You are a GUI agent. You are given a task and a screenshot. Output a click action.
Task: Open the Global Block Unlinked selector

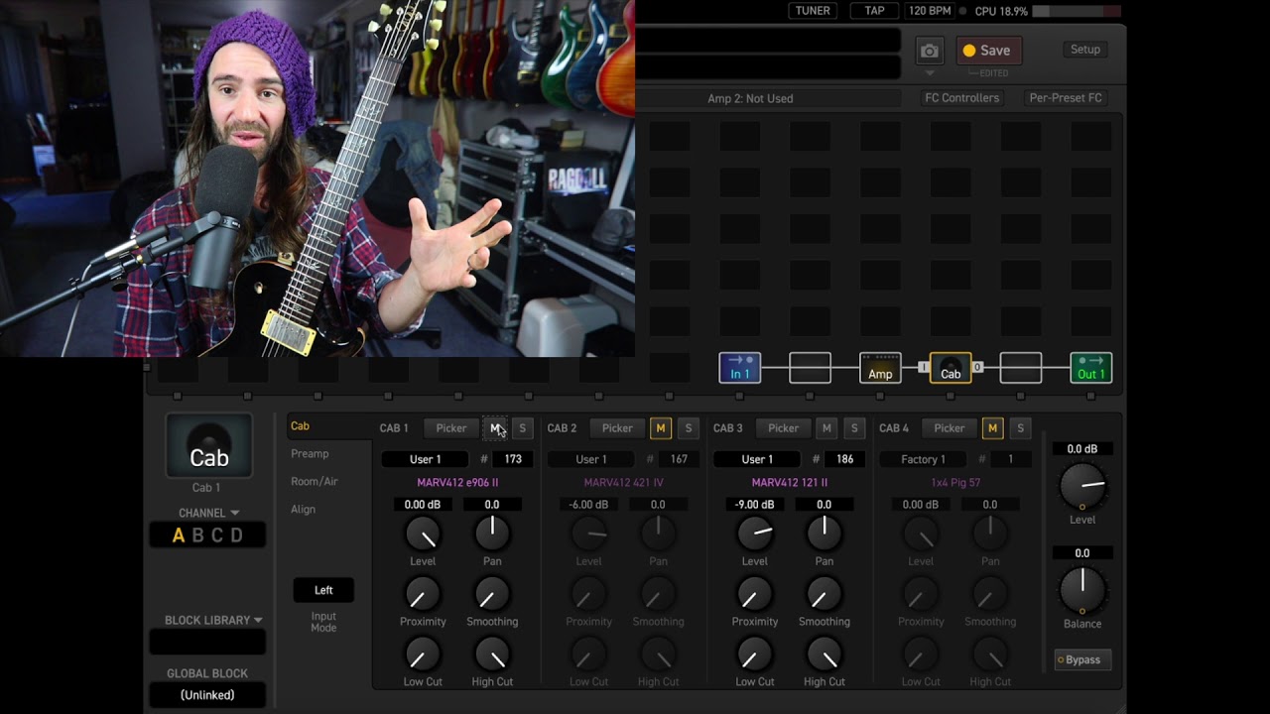(207, 695)
